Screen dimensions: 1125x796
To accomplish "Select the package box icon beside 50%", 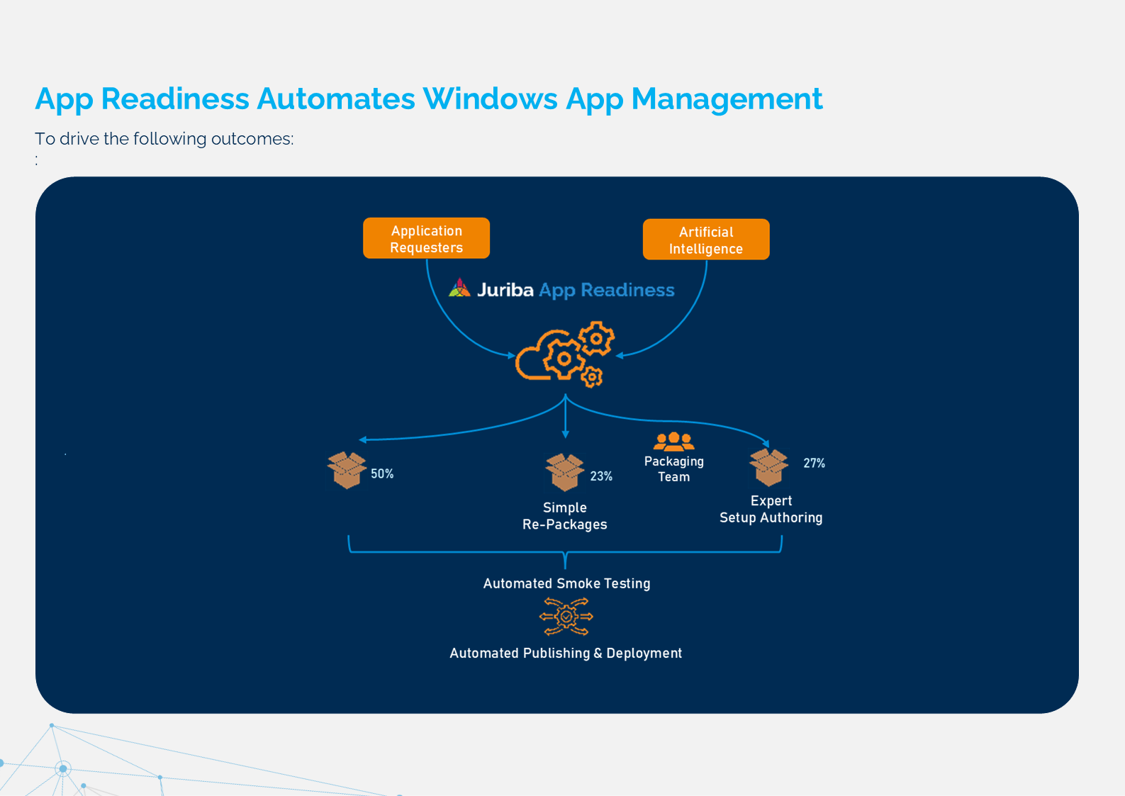I will [x=347, y=470].
